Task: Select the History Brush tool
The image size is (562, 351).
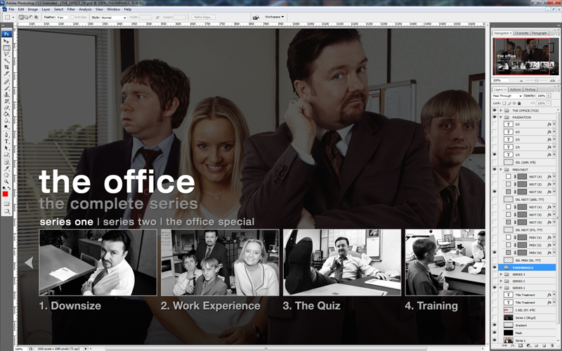Action: (6, 101)
